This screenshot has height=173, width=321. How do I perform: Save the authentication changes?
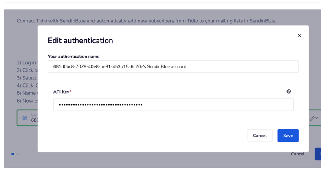point(288,136)
